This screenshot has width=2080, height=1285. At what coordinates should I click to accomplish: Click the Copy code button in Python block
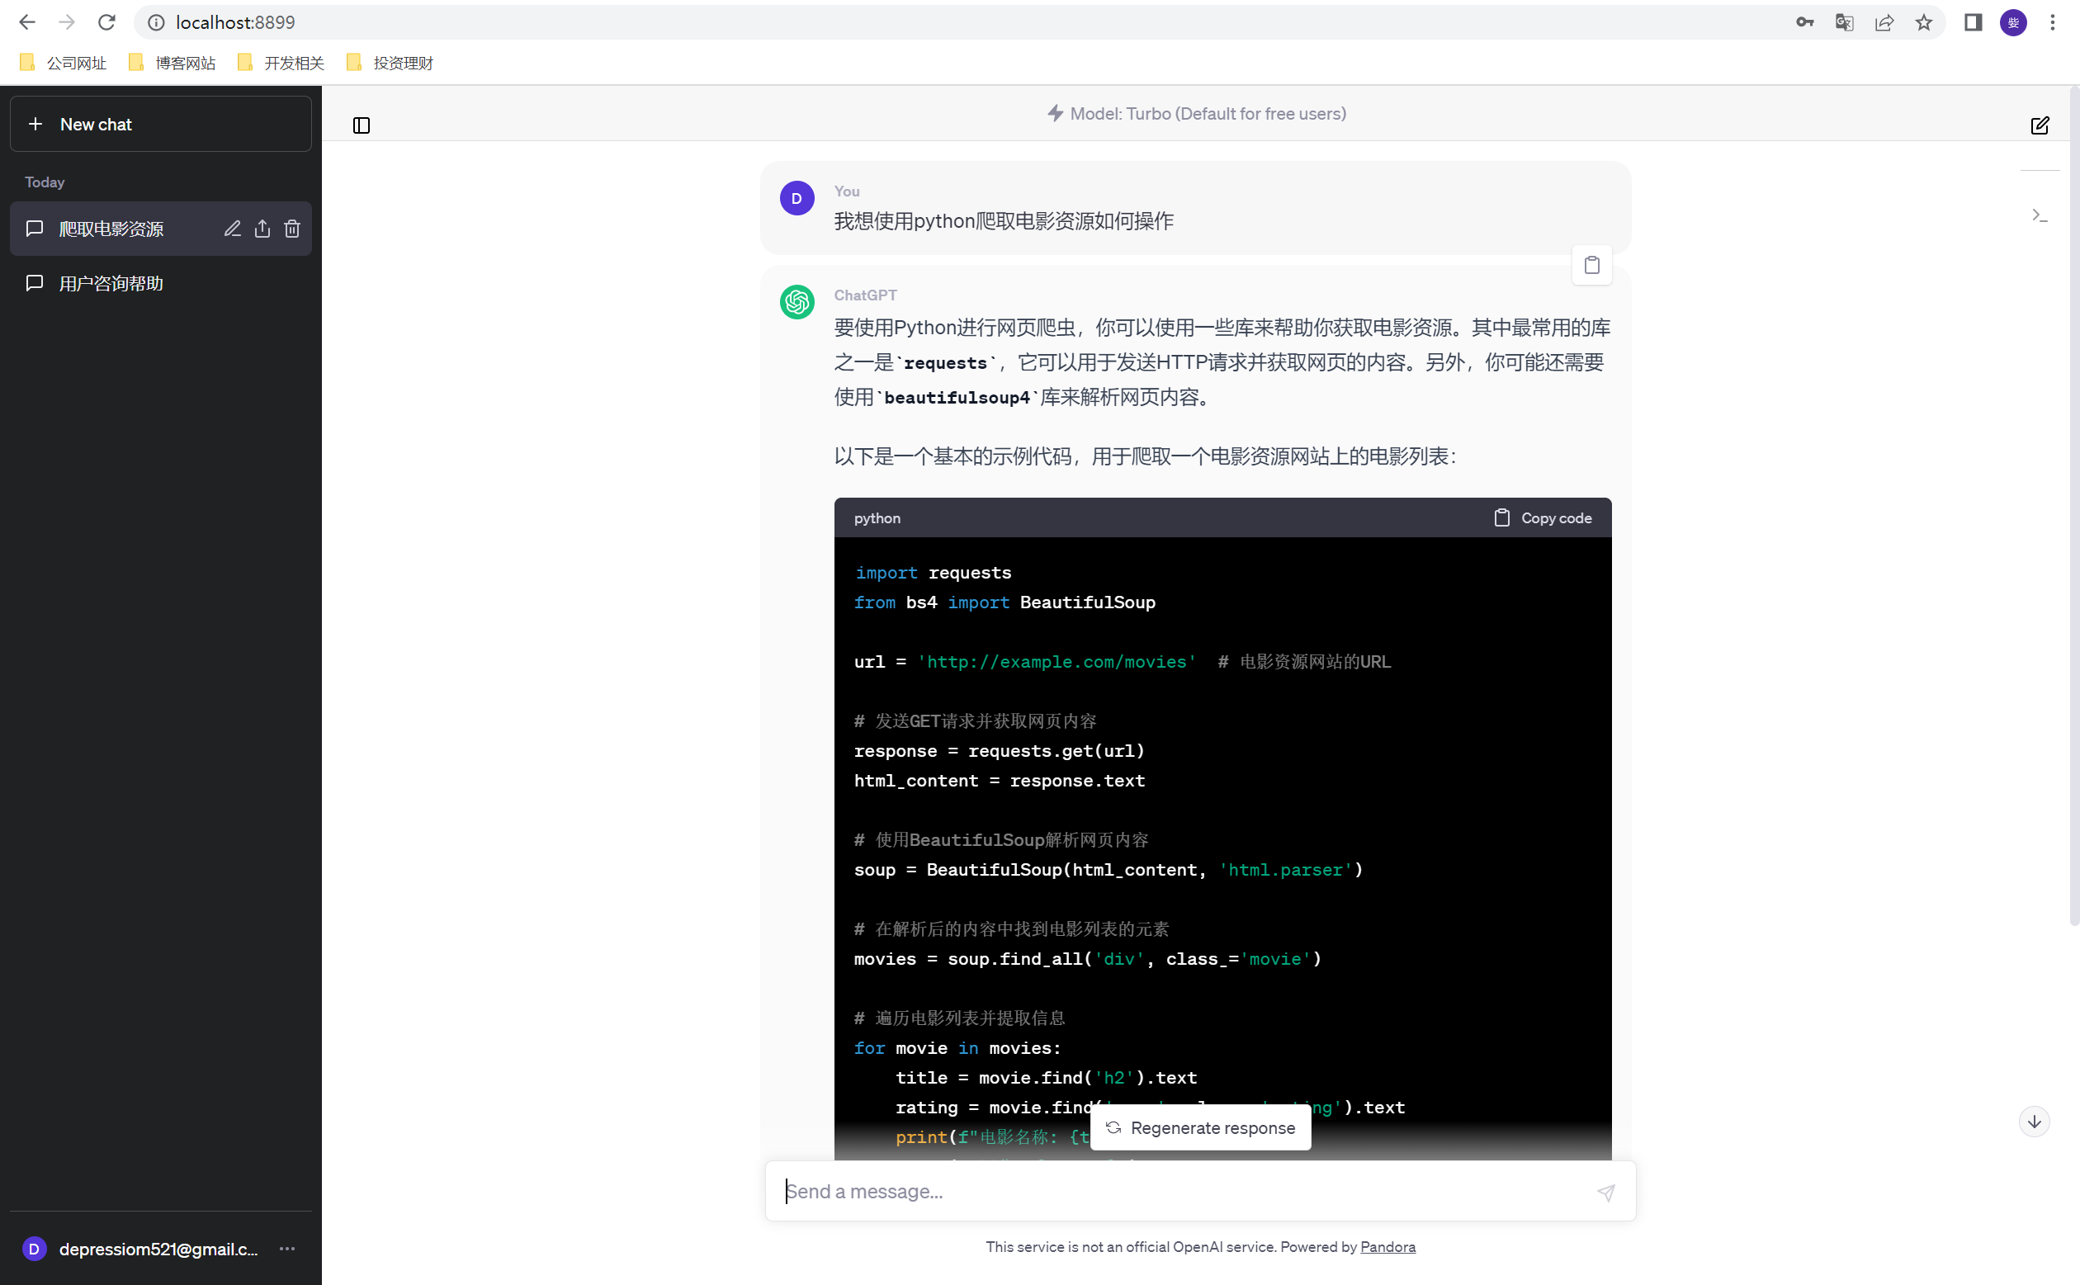point(1542,517)
